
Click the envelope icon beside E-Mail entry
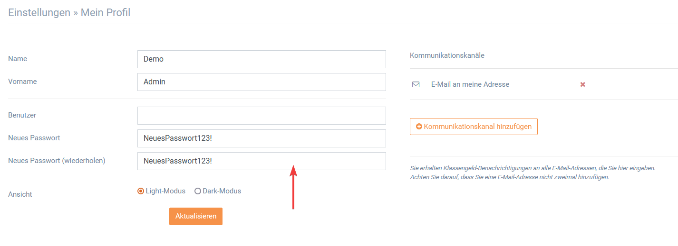416,84
